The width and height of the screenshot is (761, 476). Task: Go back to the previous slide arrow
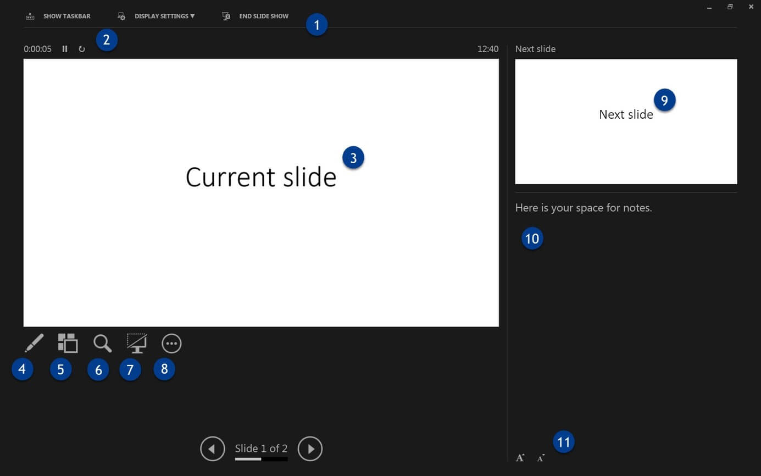tap(213, 449)
